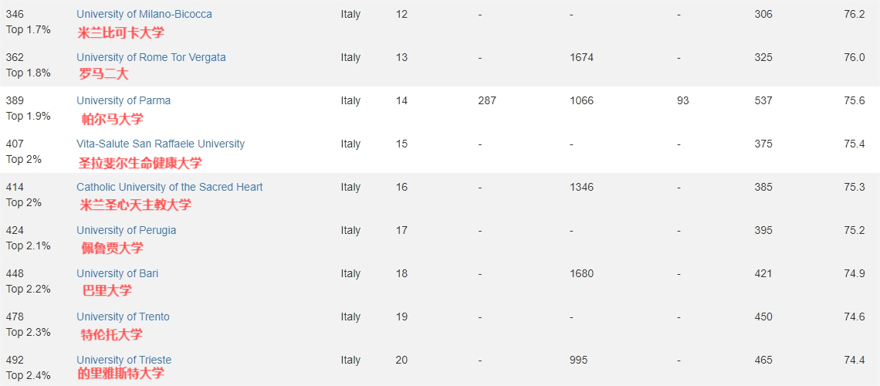Select the value 1674 in Tor Vergata row
The height and width of the screenshot is (386, 880).
[x=581, y=57]
